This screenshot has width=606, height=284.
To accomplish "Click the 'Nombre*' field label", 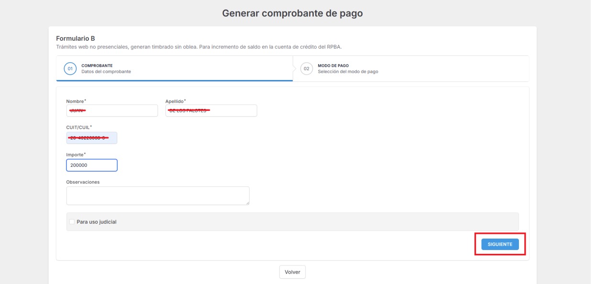I will (x=74, y=100).
